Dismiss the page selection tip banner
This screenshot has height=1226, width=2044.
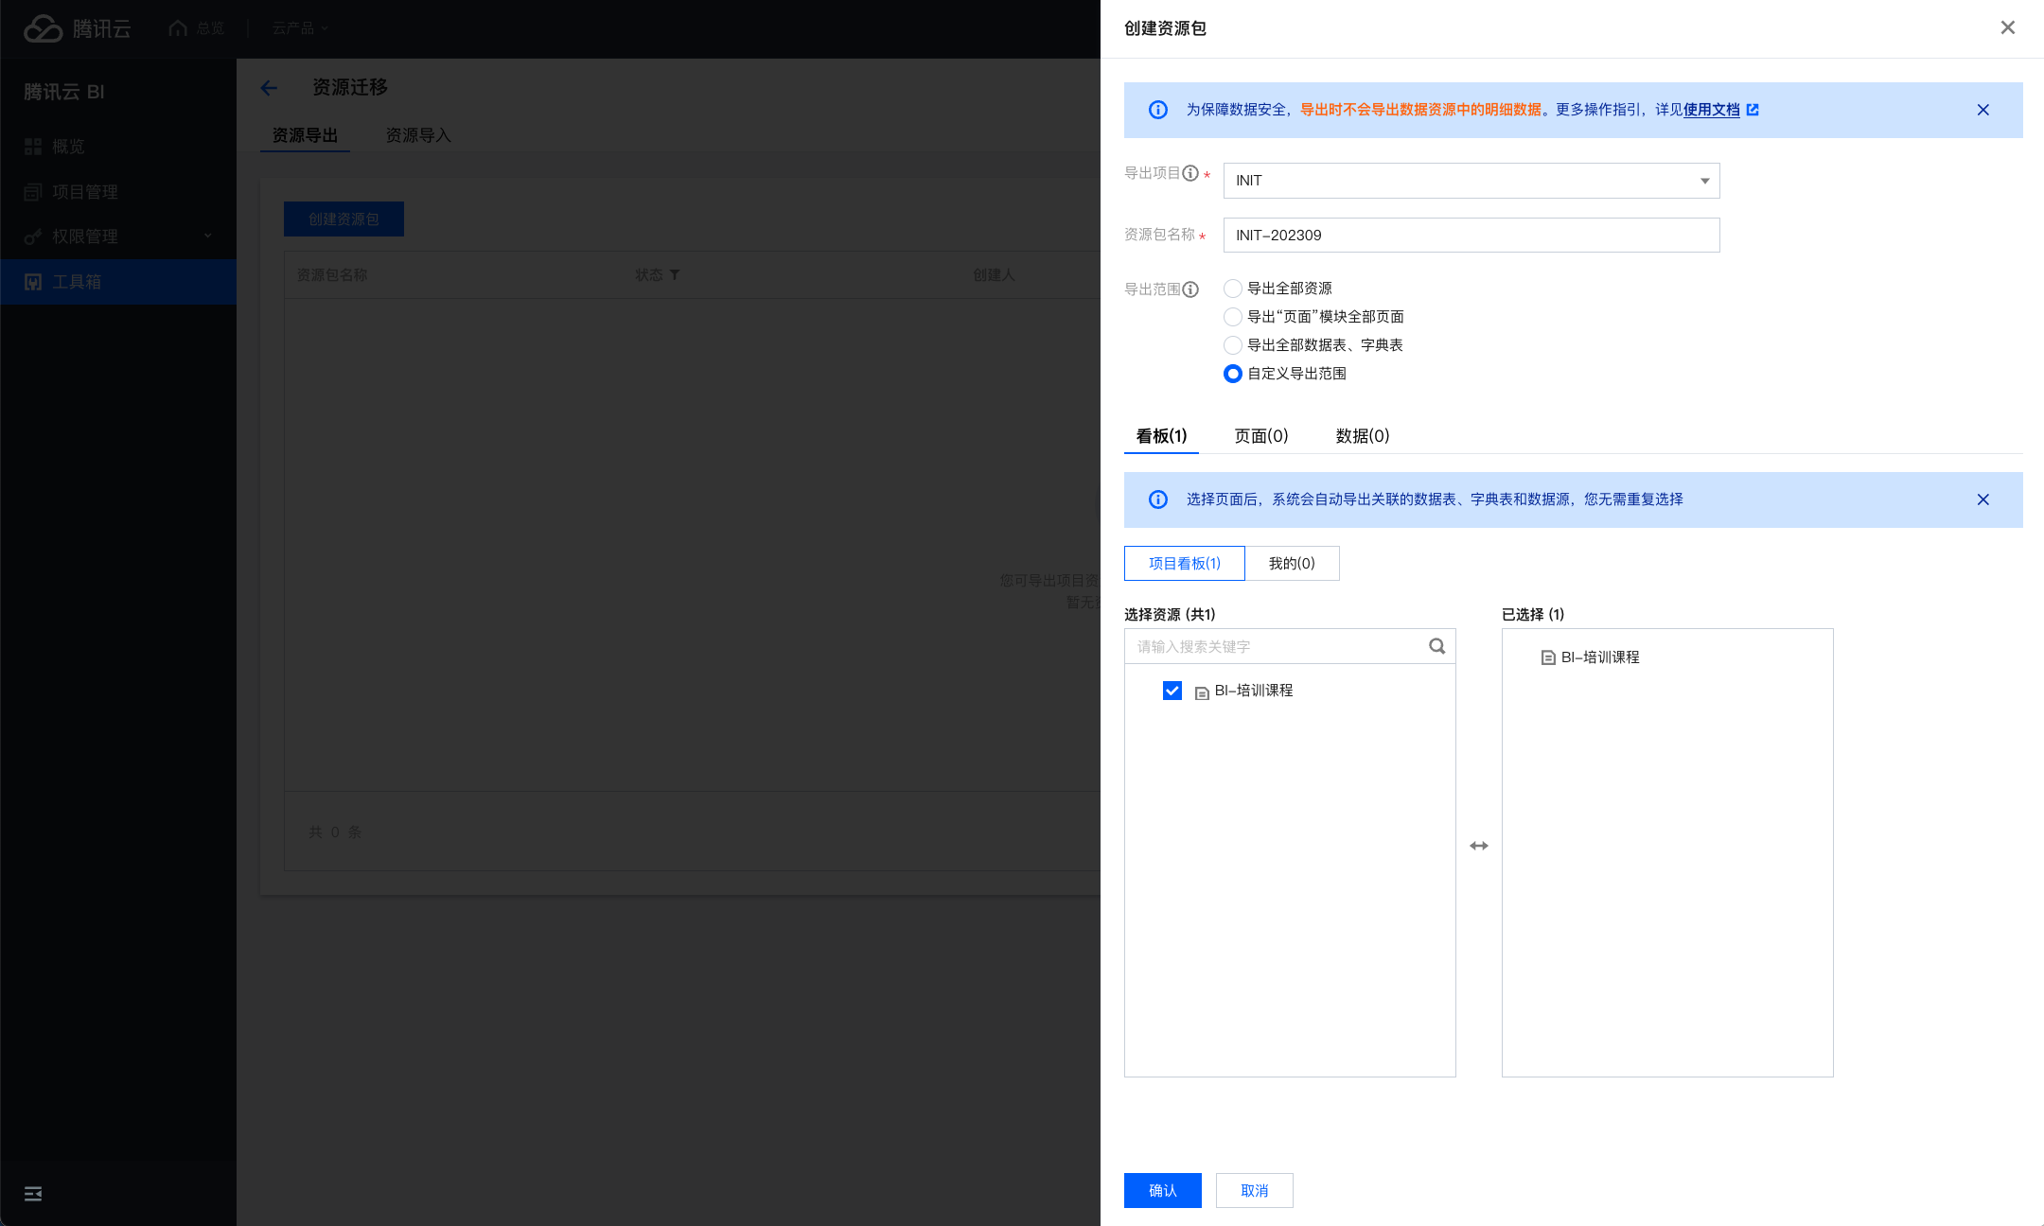(1983, 499)
